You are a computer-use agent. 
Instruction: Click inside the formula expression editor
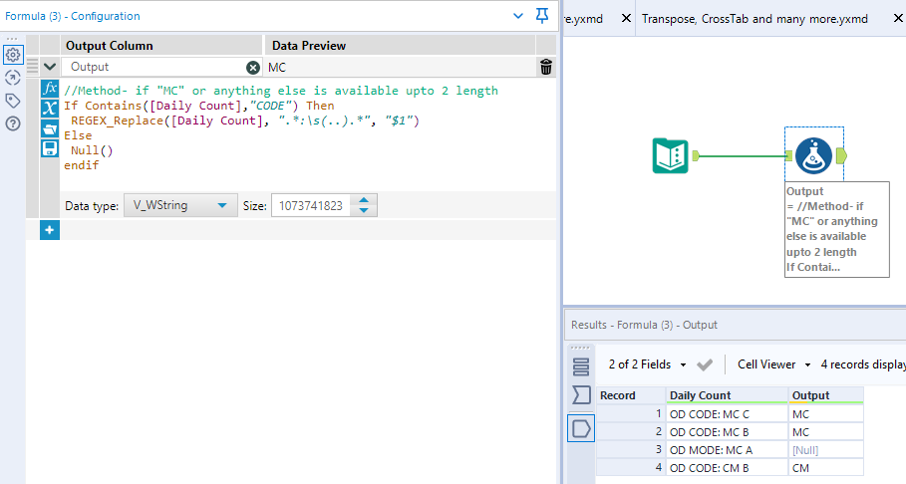tap(306, 135)
